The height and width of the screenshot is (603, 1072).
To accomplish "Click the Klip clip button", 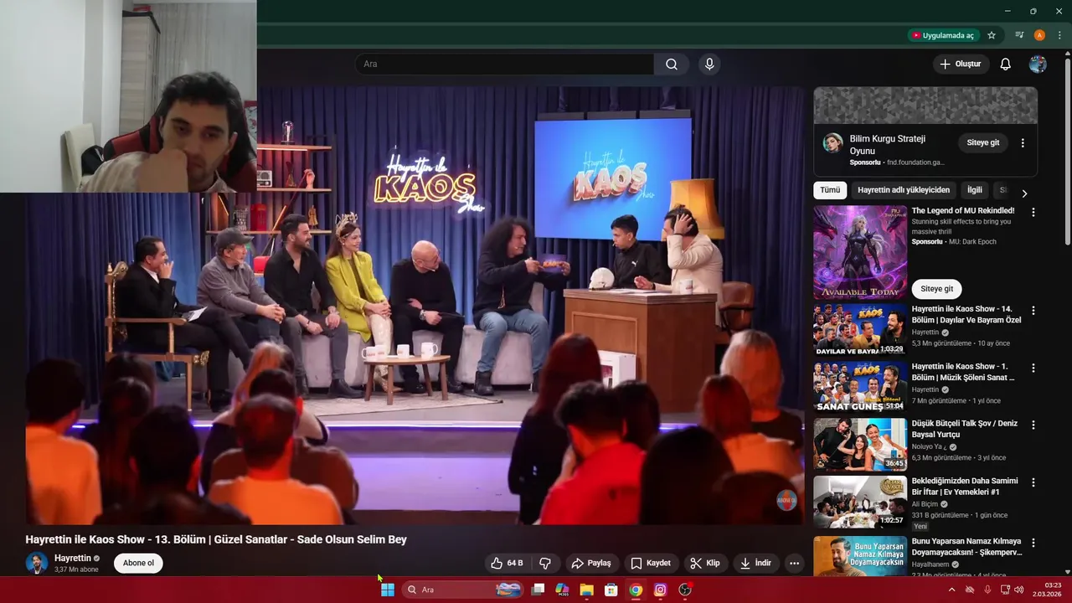I will coord(705,563).
